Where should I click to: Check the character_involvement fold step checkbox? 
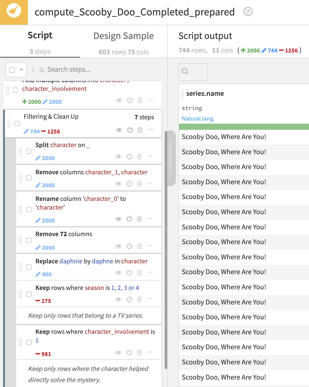click(15, 90)
